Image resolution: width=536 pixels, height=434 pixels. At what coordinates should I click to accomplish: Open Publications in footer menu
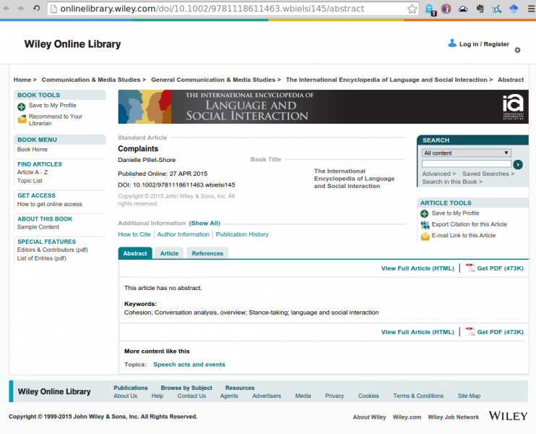pos(131,388)
